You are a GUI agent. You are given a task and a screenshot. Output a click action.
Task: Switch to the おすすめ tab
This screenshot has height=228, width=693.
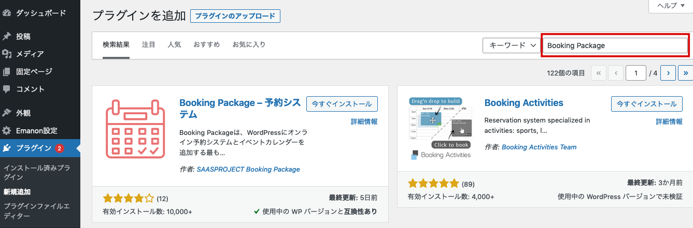tap(207, 45)
